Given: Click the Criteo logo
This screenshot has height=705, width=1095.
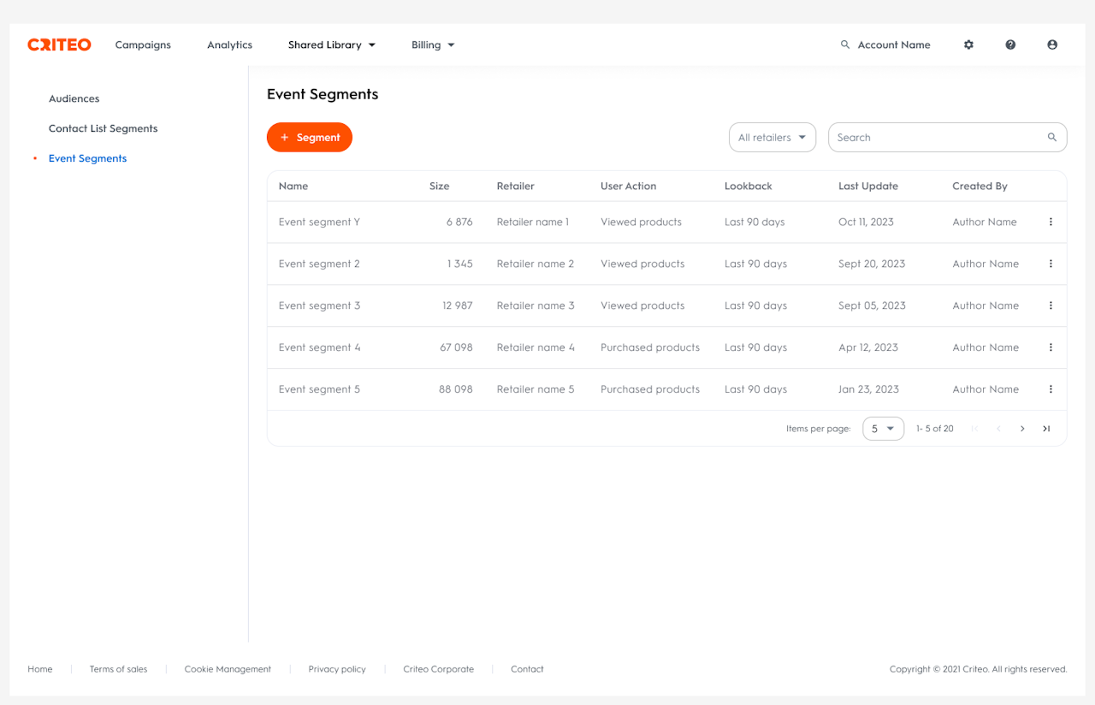Looking at the screenshot, I should 59,44.
